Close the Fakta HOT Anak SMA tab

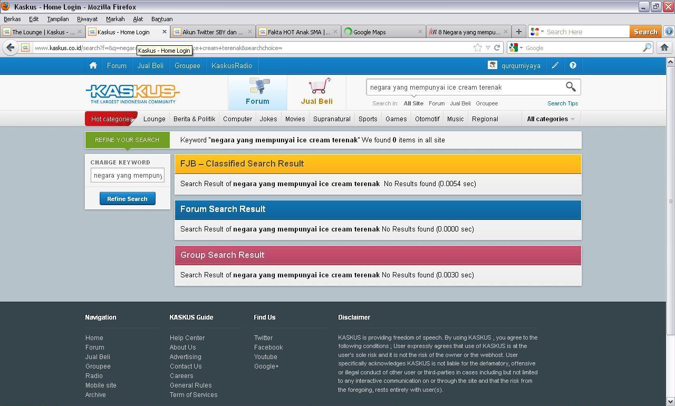tap(335, 32)
